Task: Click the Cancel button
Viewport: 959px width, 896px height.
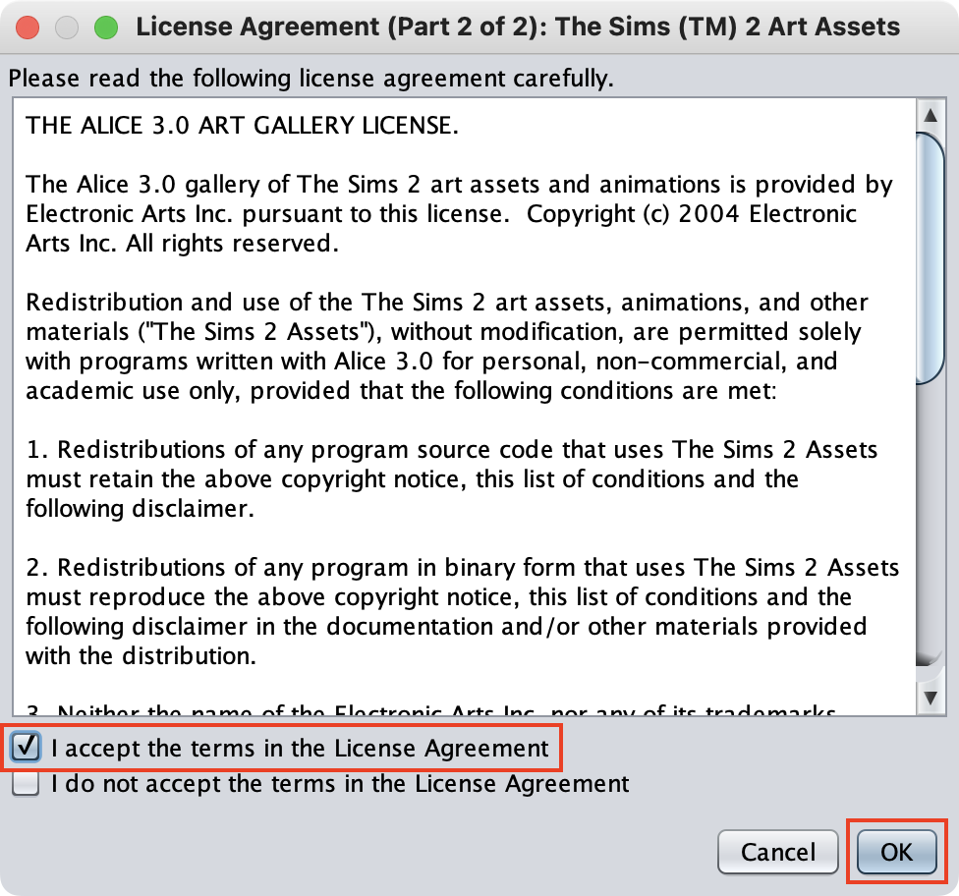Action: (x=777, y=852)
